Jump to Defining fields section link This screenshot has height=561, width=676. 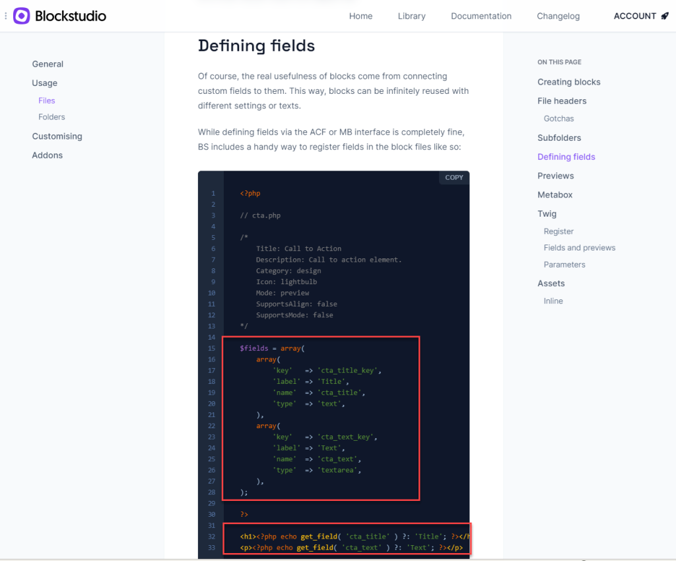coord(566,157)
